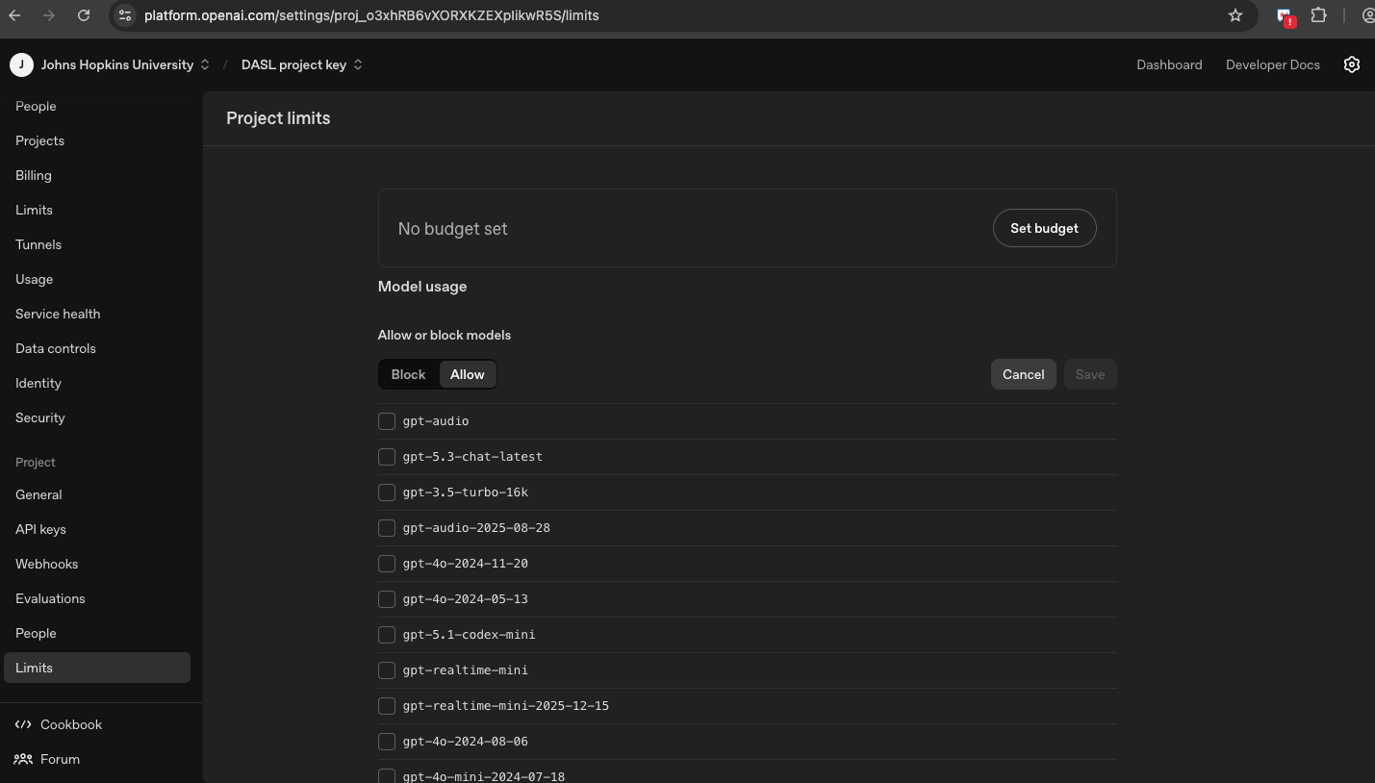Open Developer Docs
This screenshot has width=1375, height=783.
1273,64
